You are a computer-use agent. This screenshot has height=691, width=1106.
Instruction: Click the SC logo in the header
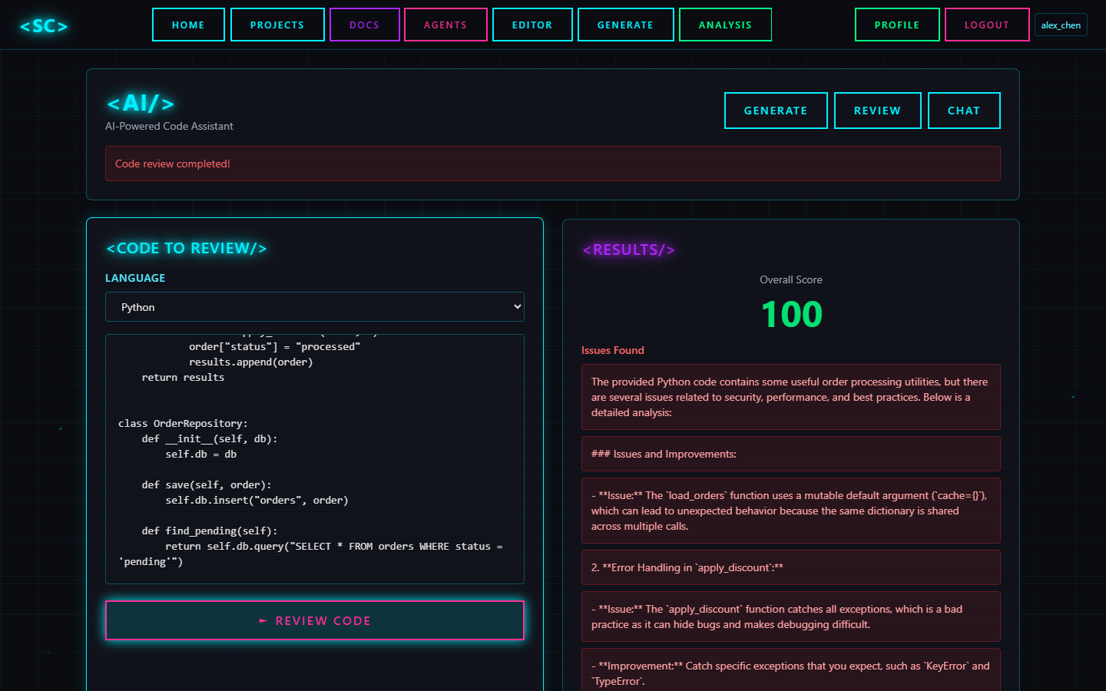coord(44,25)
